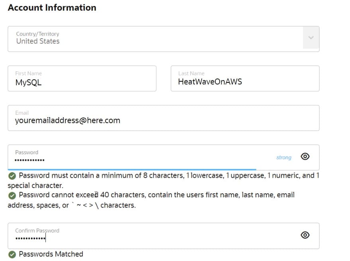Click the Account Information heading
The image size is (350, 261).
(x=52, y=8)
